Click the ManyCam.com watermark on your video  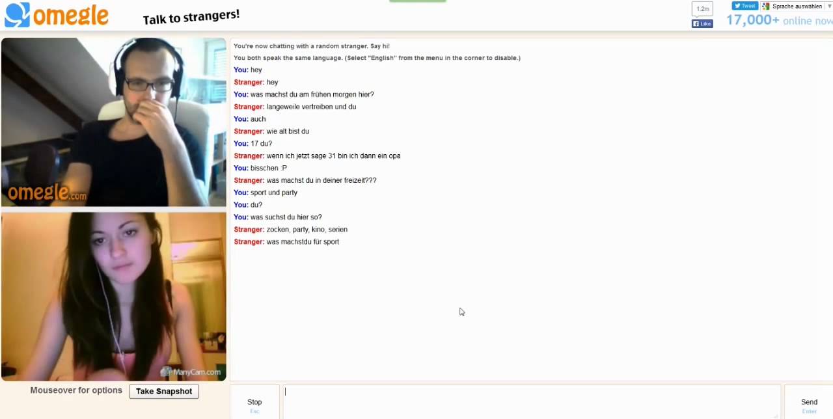point(191,372)
